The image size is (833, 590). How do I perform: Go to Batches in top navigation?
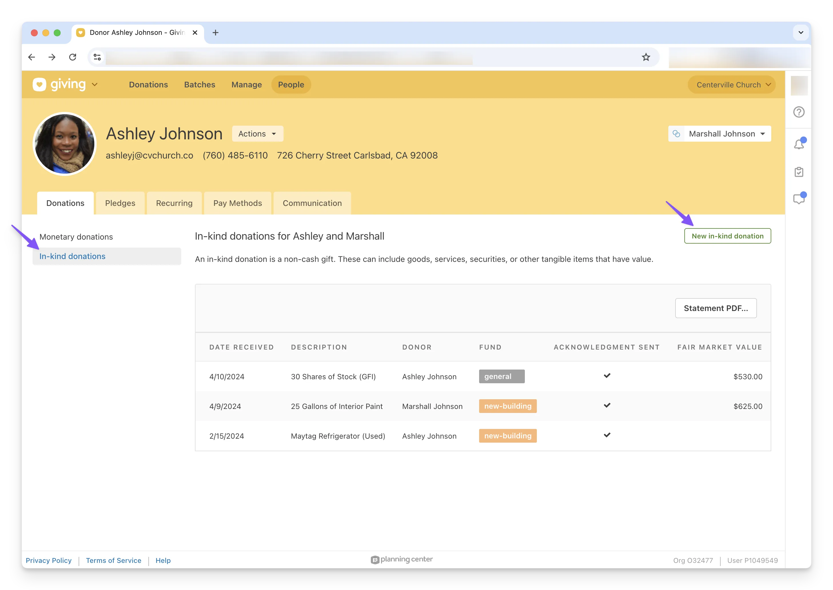[x=200, y=85]
